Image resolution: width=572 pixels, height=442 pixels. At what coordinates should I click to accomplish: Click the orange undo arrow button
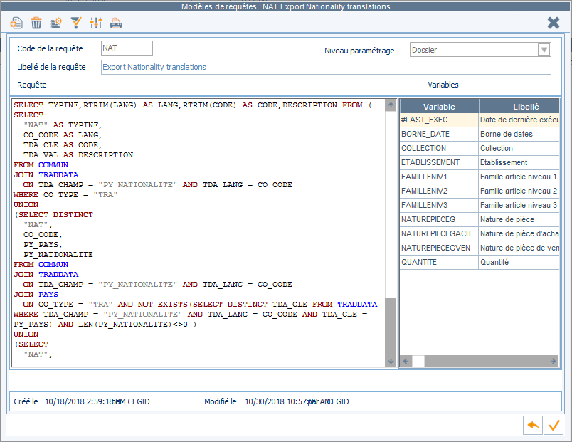pos(533,425)
